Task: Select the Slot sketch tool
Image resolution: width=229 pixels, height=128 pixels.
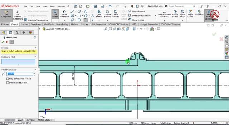Action: click(x=72, y=20)
